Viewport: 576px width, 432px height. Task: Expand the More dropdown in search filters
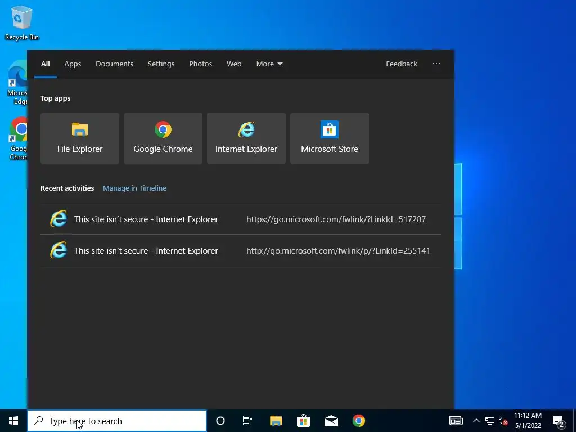[269, 64]
